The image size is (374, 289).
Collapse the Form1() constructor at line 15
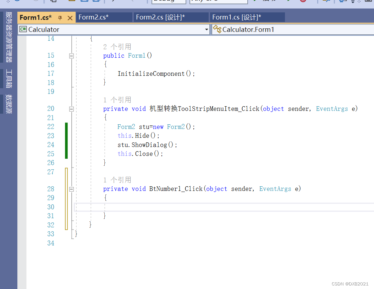71,56
